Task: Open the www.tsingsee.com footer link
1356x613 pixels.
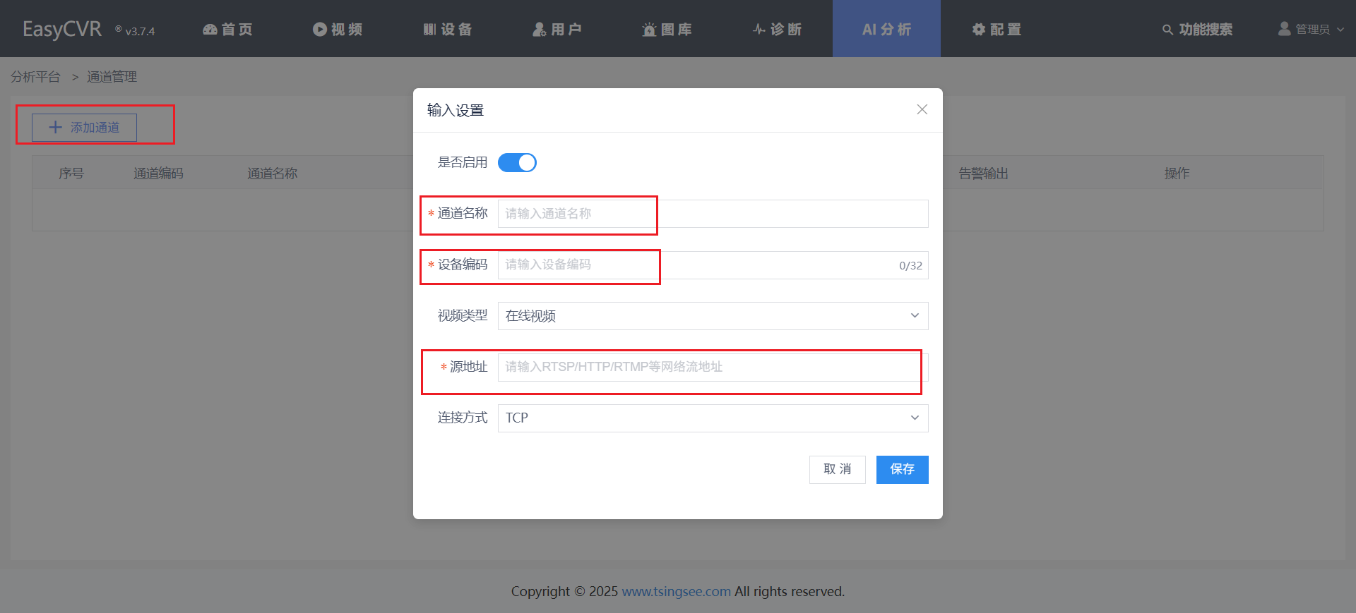Action: pos(676,592)
